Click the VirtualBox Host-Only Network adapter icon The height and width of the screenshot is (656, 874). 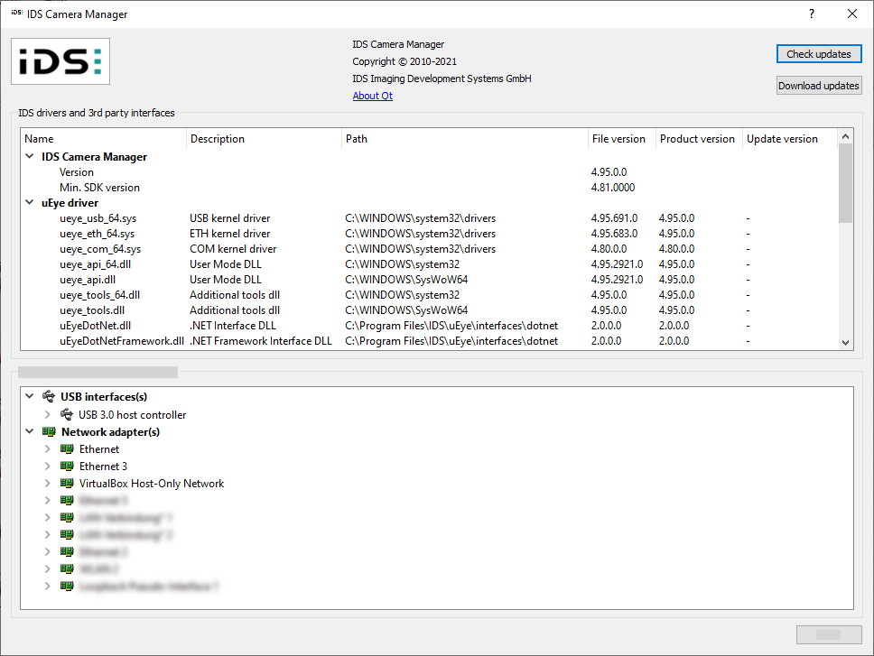(67, 484)
